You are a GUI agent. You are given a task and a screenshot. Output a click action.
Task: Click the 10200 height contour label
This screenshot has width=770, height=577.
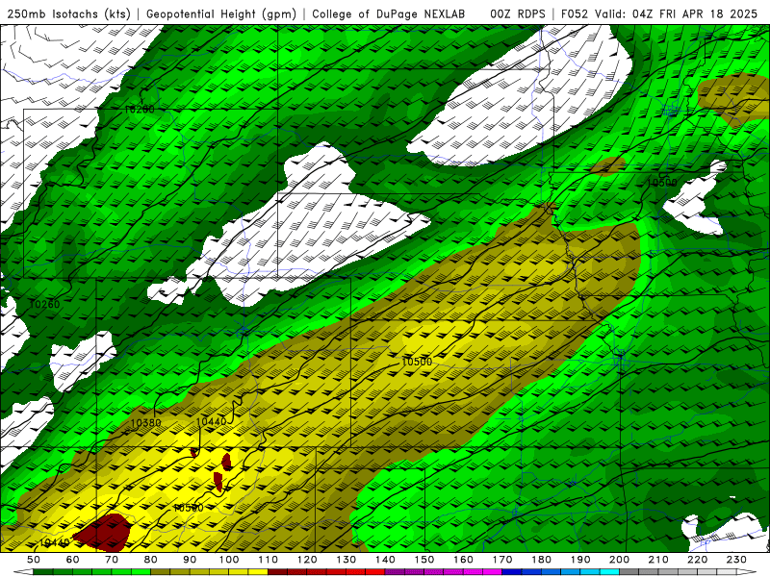coord(140,110)
